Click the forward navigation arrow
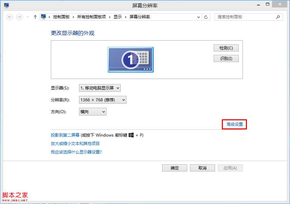The image size is (290, 204). (x=19, y=17)
